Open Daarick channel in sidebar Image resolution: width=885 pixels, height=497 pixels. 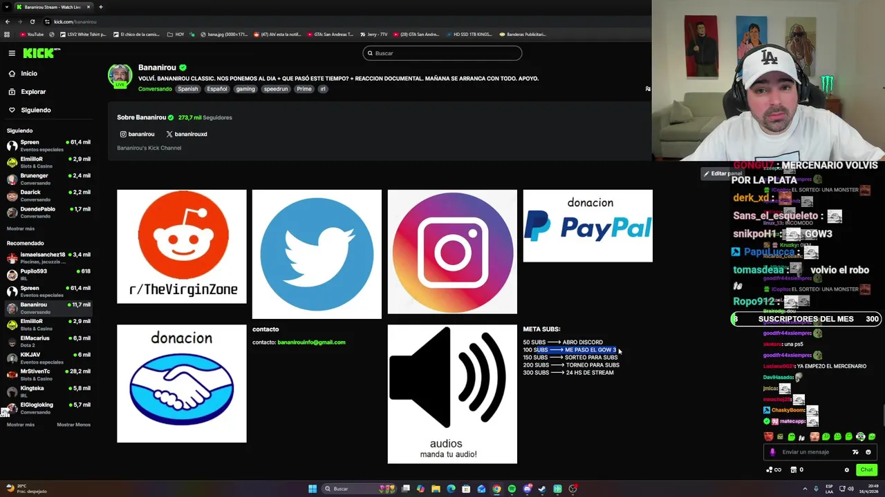[x=48, y=195]
